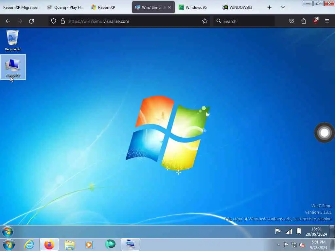Expand the list all tabs chevron

[x=282, y=7]
